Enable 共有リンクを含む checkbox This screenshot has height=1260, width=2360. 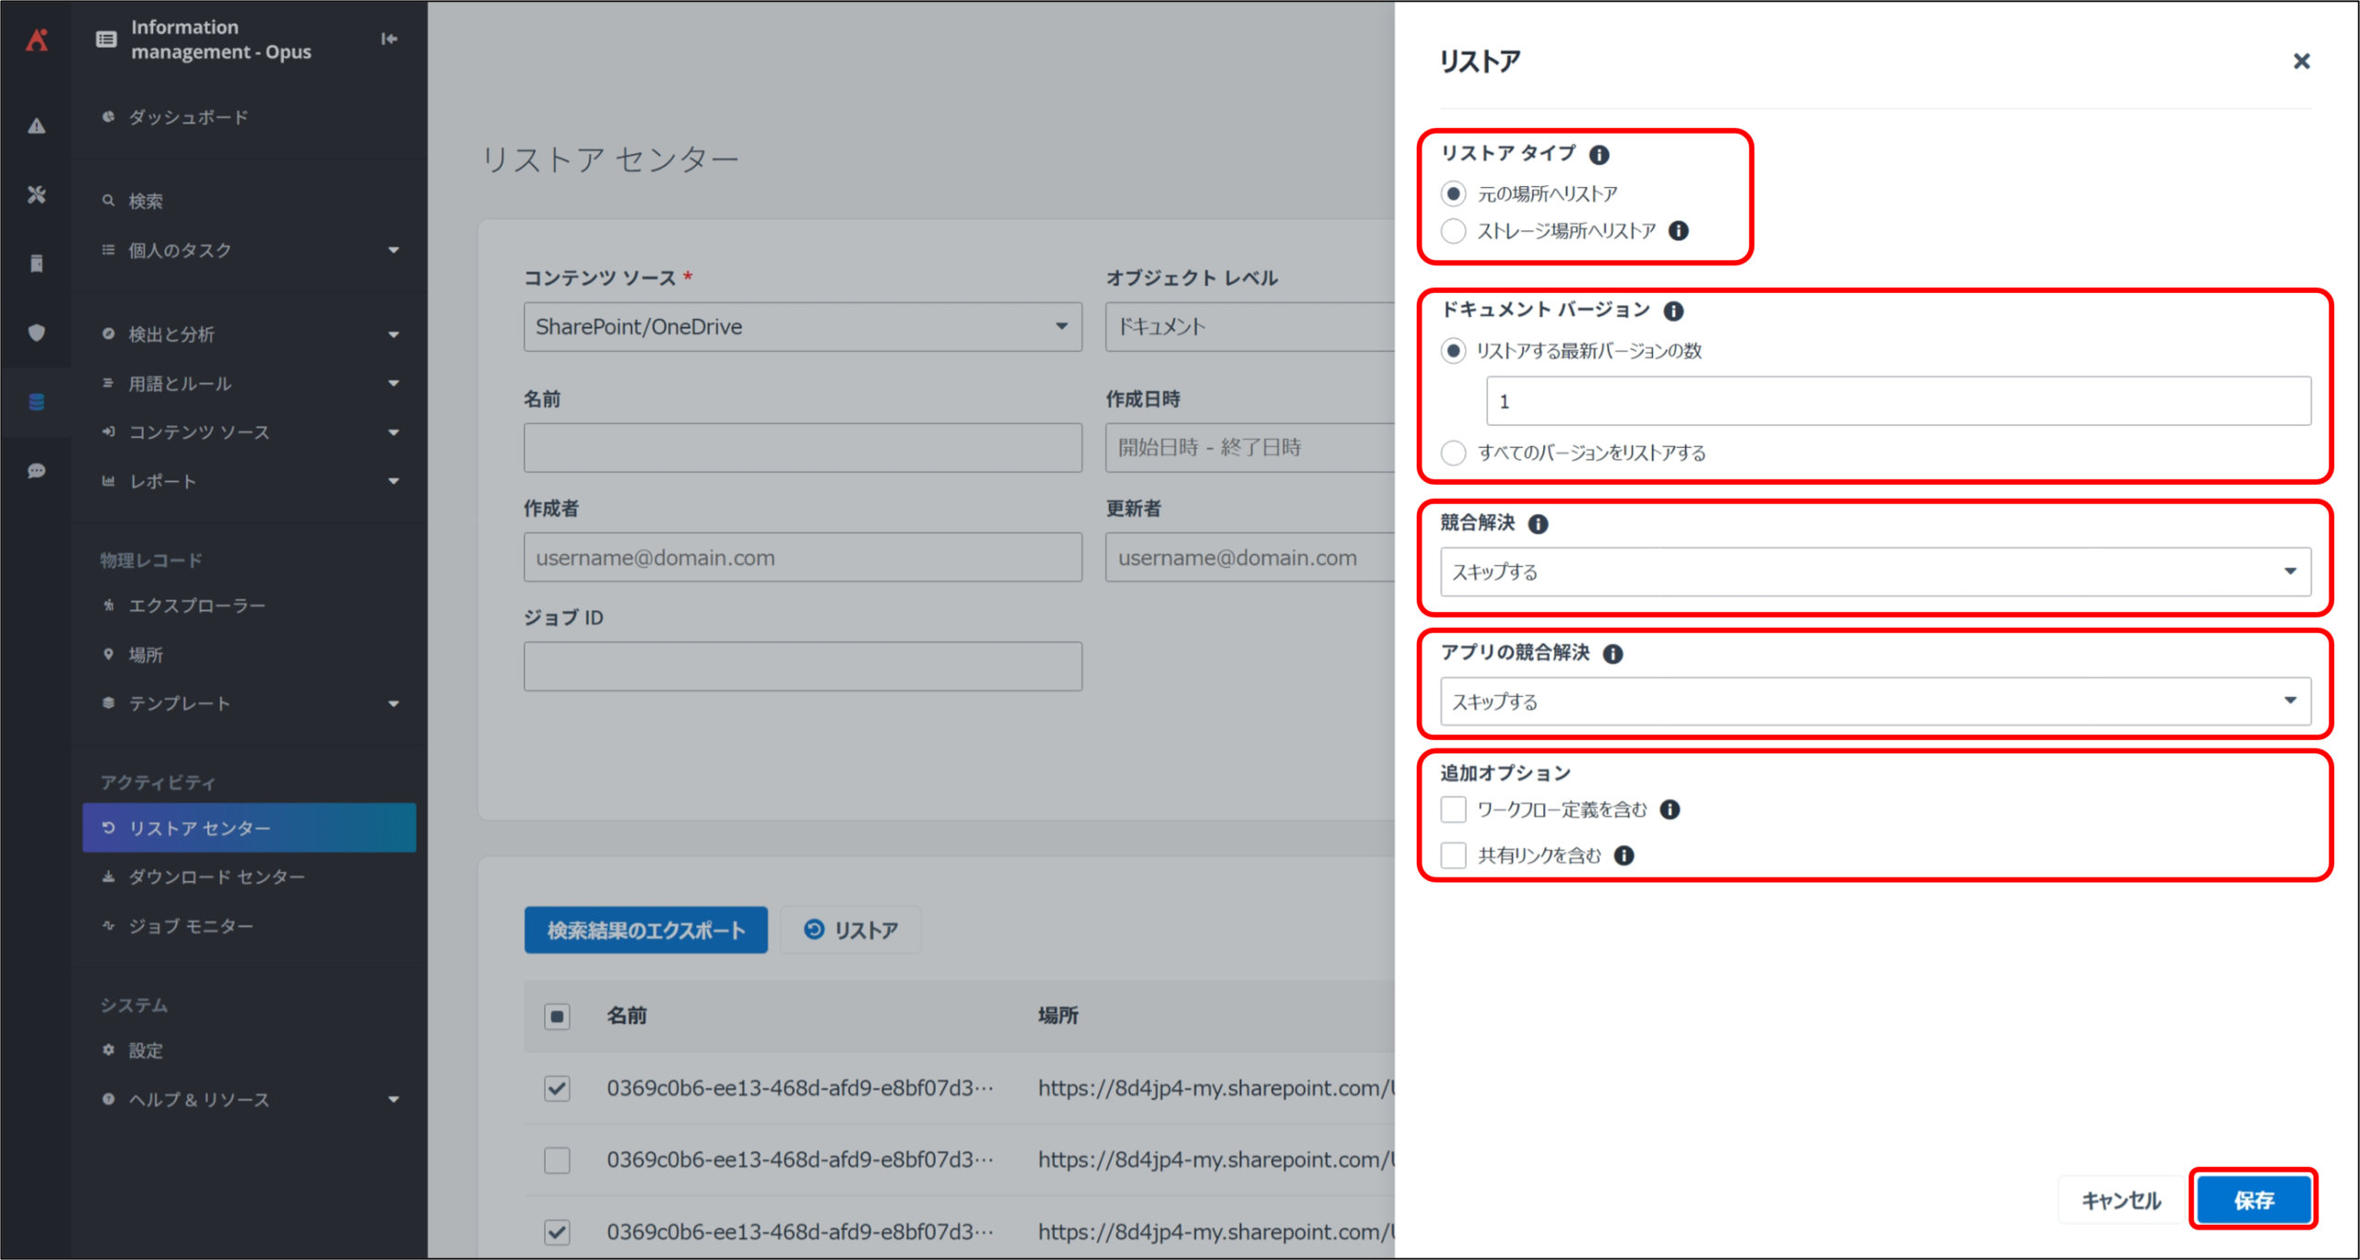pyautogui.click(x=1454, y=855)
